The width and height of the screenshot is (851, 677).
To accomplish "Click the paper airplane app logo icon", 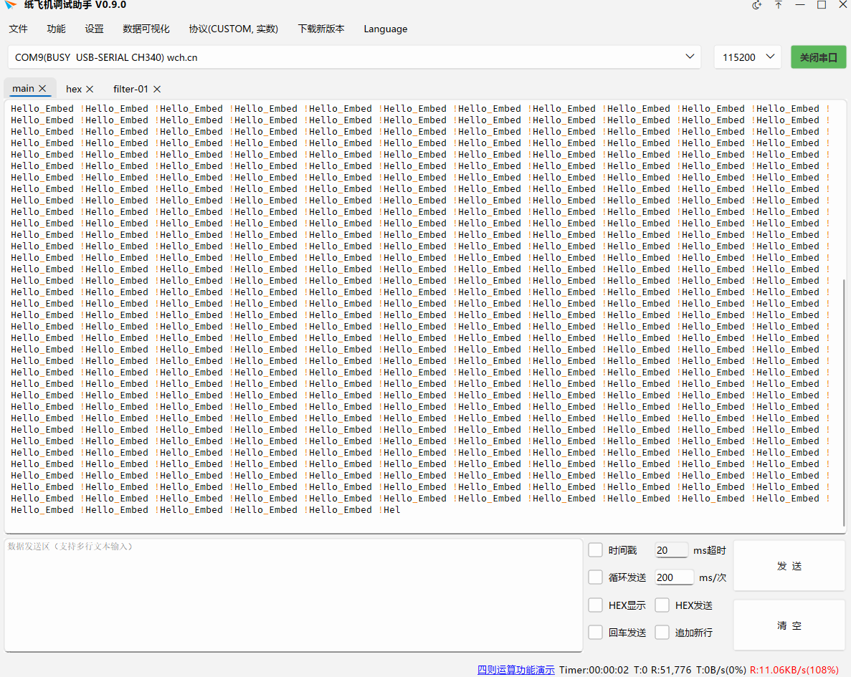I will point(10,5).
